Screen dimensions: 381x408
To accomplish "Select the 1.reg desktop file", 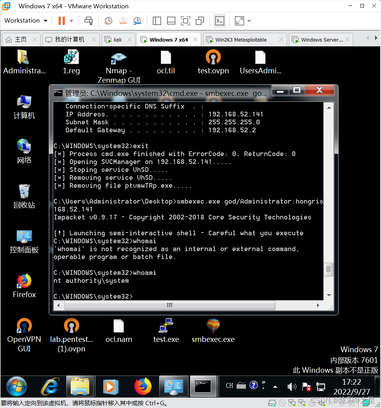I will point(71,62).
